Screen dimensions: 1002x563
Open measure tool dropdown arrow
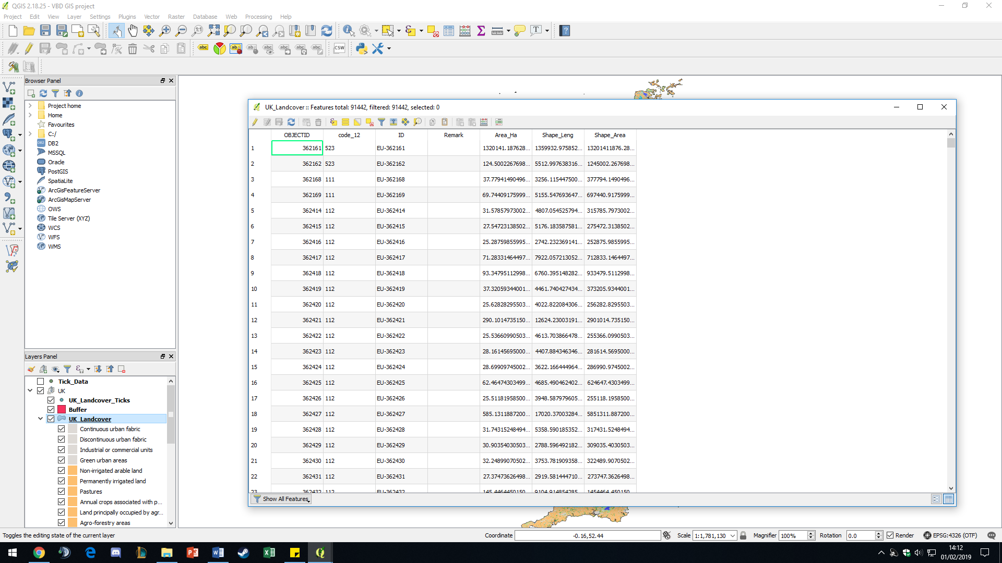tap(508, 31)
